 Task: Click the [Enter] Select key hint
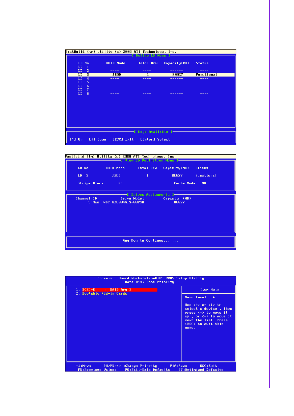155,139
